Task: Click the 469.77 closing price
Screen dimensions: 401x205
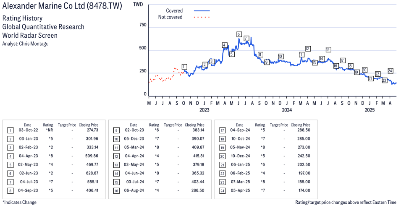Action: (92, 165)
